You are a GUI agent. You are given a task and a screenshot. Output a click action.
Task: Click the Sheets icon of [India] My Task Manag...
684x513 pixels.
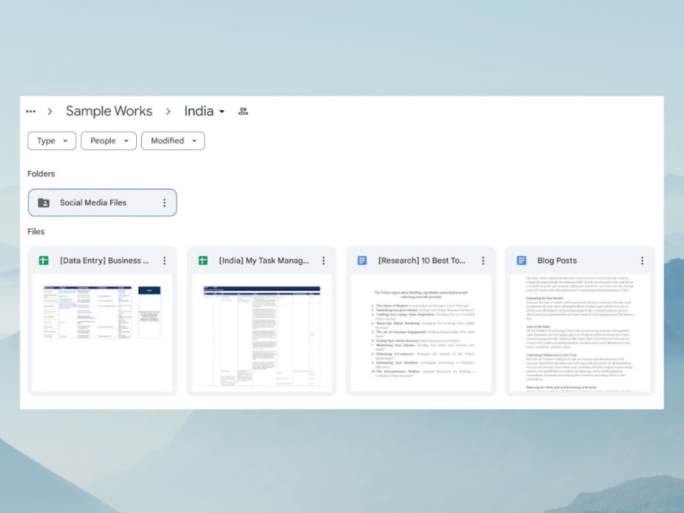[203, 261]
